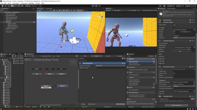Toggle the Capsule Collider component checkbox
197x110 pixels.
[x=162, y=22]
